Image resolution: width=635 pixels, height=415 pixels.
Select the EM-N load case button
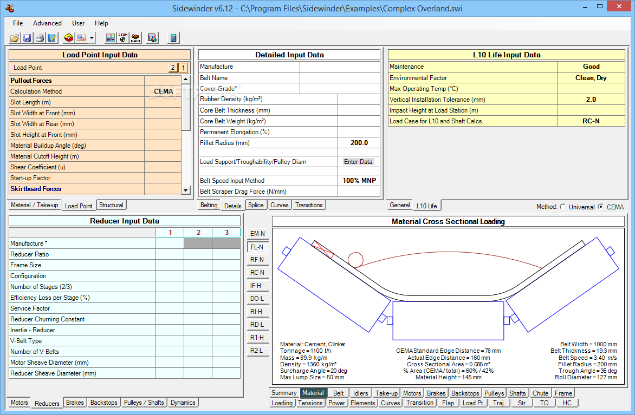(x=257, y=233)
